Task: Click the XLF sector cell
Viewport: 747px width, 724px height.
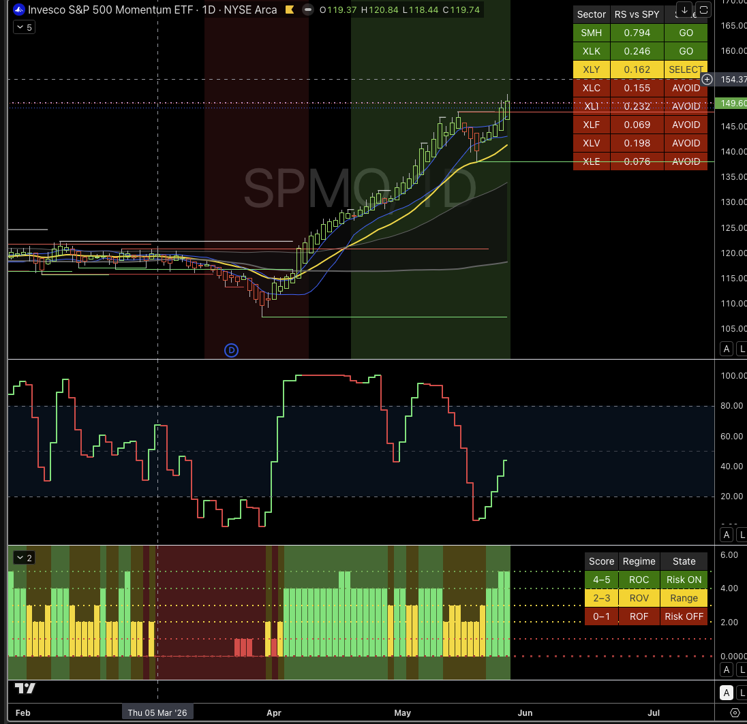Action: point(591,125)
